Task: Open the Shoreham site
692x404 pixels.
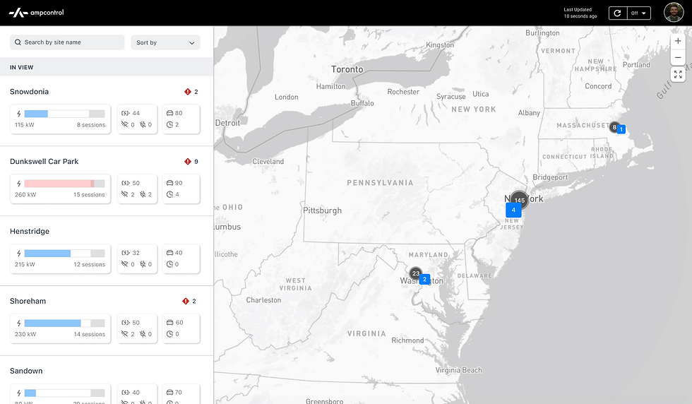Action: [28, 301]
